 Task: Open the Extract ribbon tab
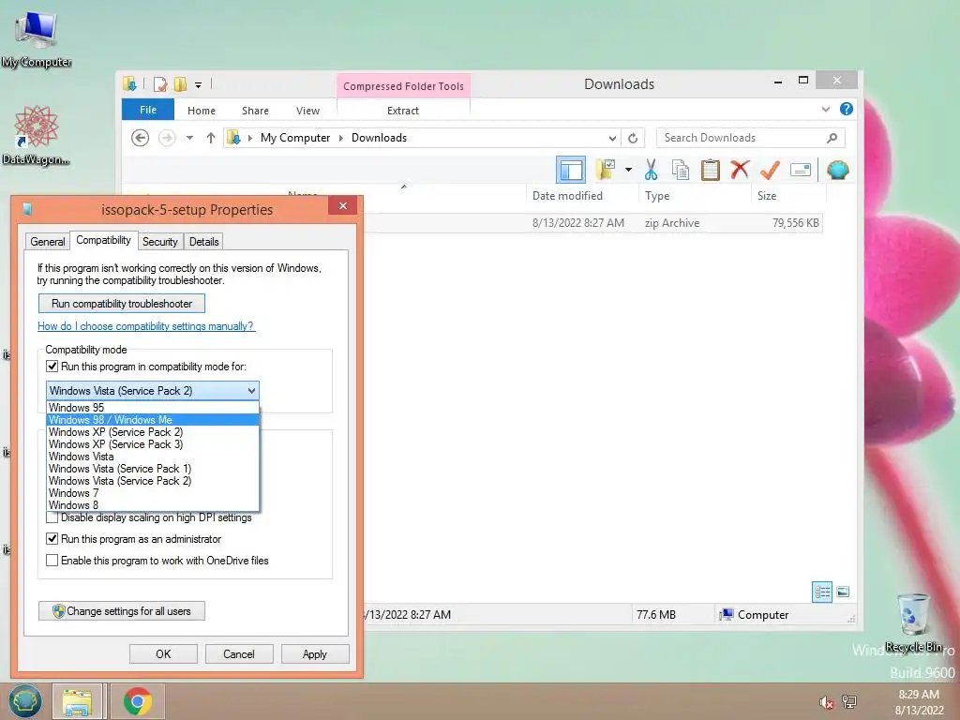403,111
